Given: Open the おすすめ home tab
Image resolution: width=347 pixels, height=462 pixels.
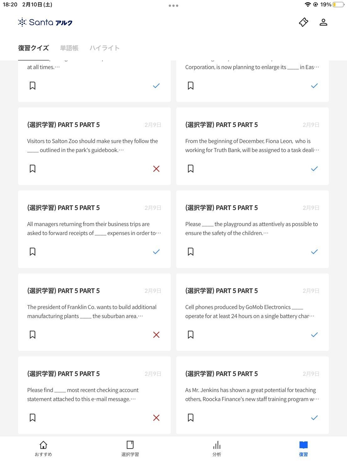Looking at the screenshot, I should pos(43,448).
